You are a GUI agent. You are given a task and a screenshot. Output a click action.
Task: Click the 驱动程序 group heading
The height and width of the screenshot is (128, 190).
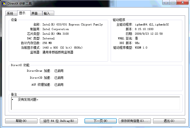click(x=119, y=20)
